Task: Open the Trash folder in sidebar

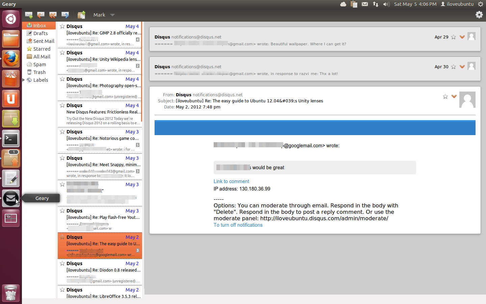Action: point(39,72)
